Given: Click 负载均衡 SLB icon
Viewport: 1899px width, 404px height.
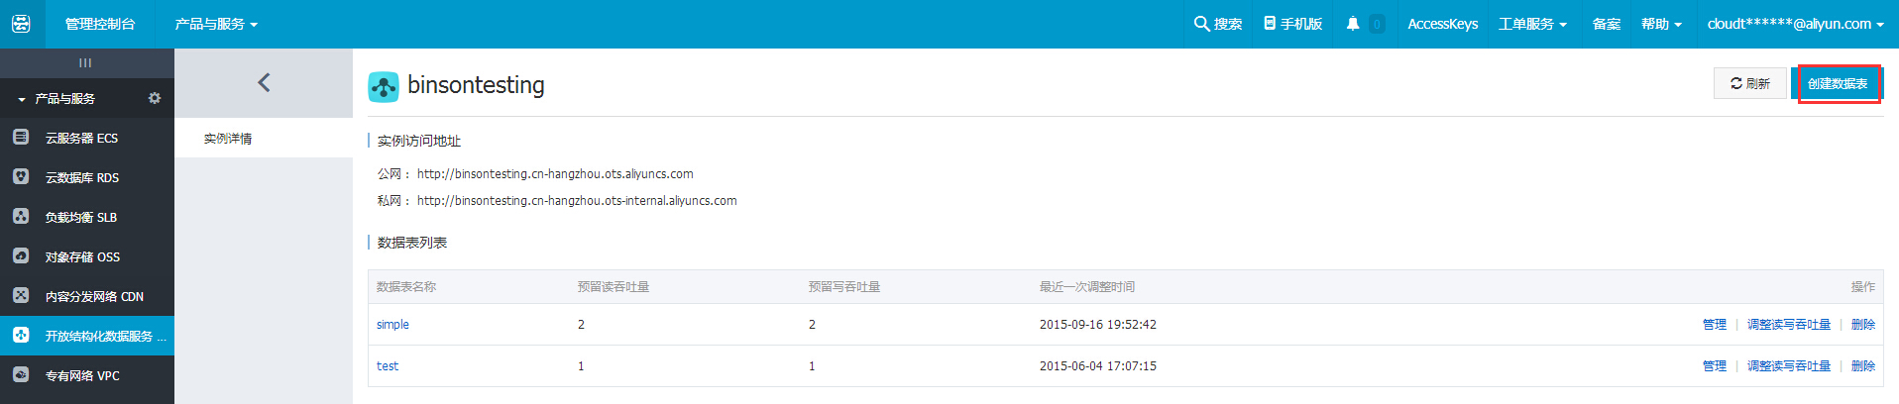Looking at the screenshot, I should (x=21, y=216).
